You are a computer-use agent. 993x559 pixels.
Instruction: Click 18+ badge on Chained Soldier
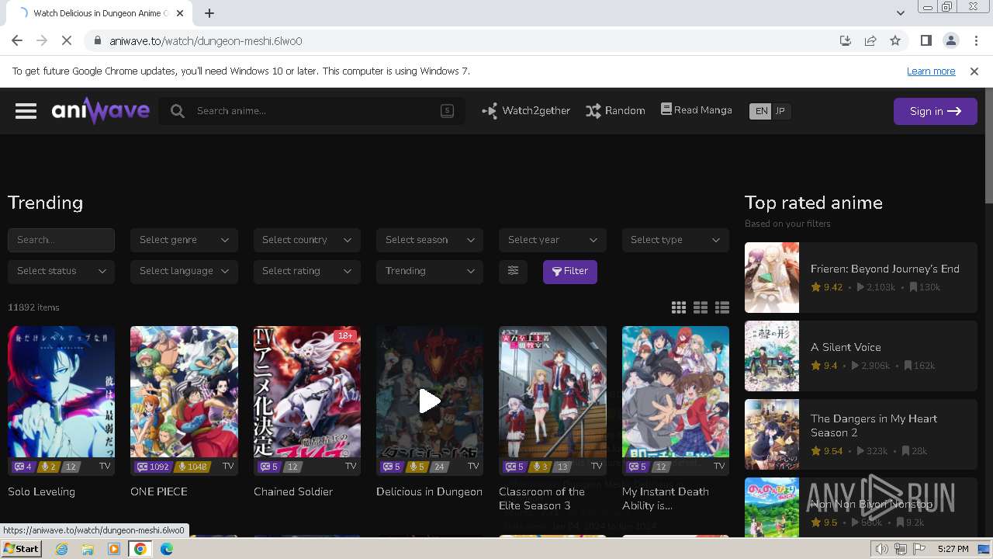(x=345, y=335)
